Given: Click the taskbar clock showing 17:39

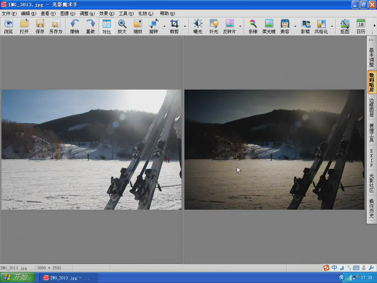Looking at the screenshot, I should click(367, 278).
